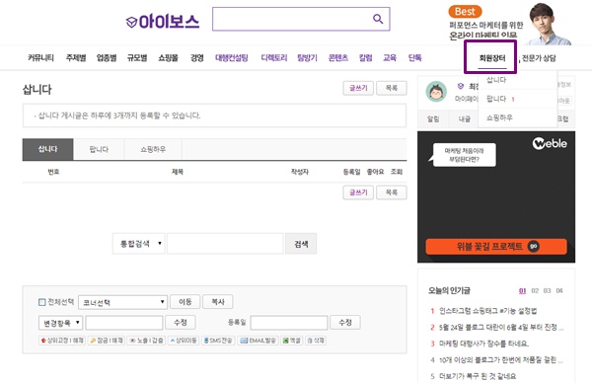Screen dimensions: 592x383
Task: Open 전문가 상담 in navigation
Action: tap(539, 58)
